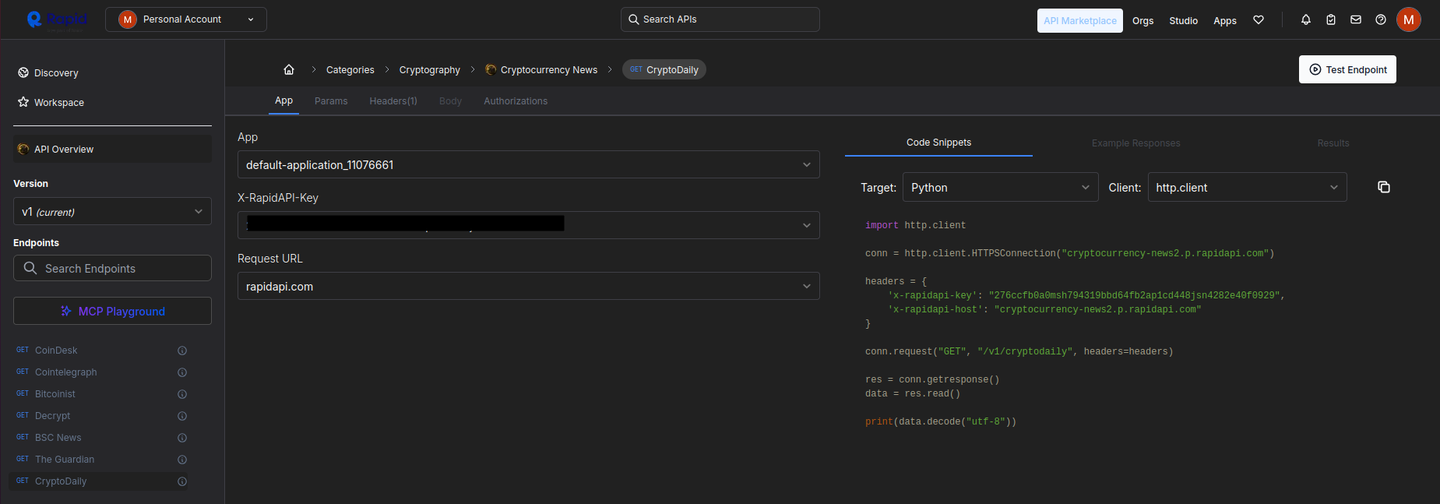
Task: Click the CryptoDaily breadcrumb chip
Action: 664,69
